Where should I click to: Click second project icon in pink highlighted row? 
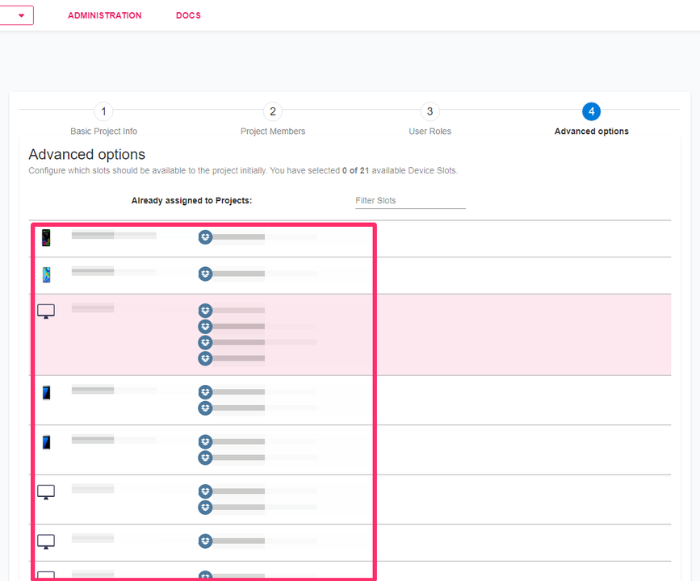click(x=205, y=327)
